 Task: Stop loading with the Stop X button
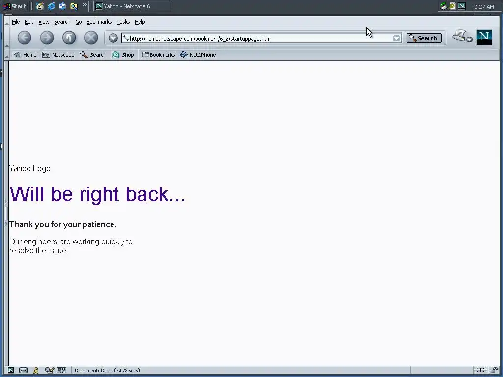[91, 38]
